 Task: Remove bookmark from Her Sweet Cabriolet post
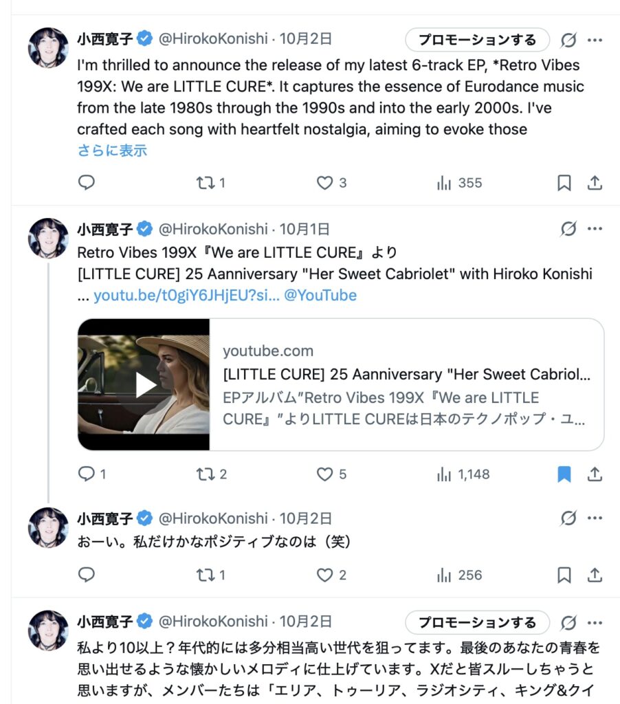[564, 474]
